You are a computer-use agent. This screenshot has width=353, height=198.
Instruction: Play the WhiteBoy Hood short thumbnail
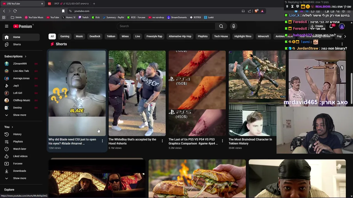tap(137, 93)
